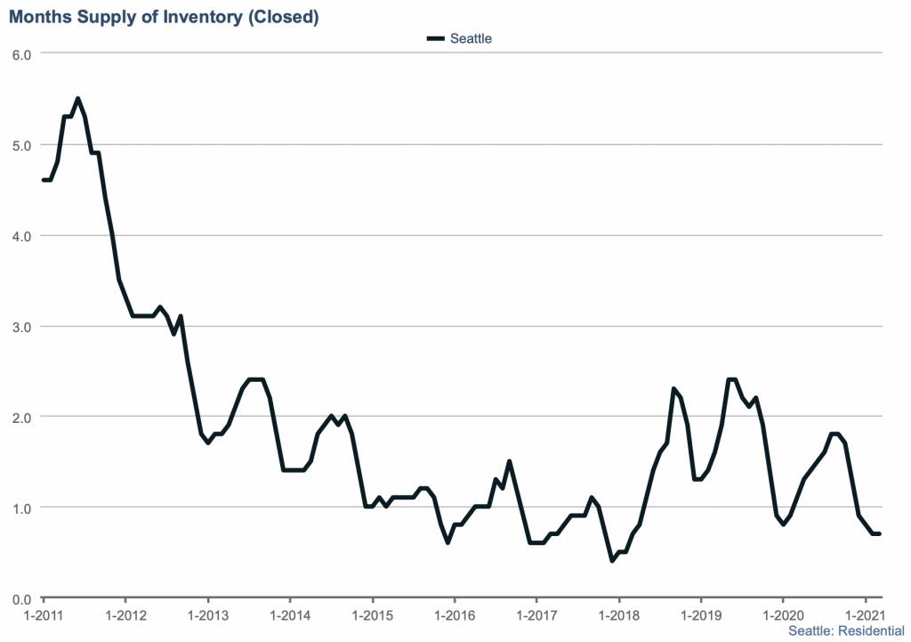Open the Seattle: Residential footer link
This screenshot has width=911, height=642.
[x=840, y=630]
